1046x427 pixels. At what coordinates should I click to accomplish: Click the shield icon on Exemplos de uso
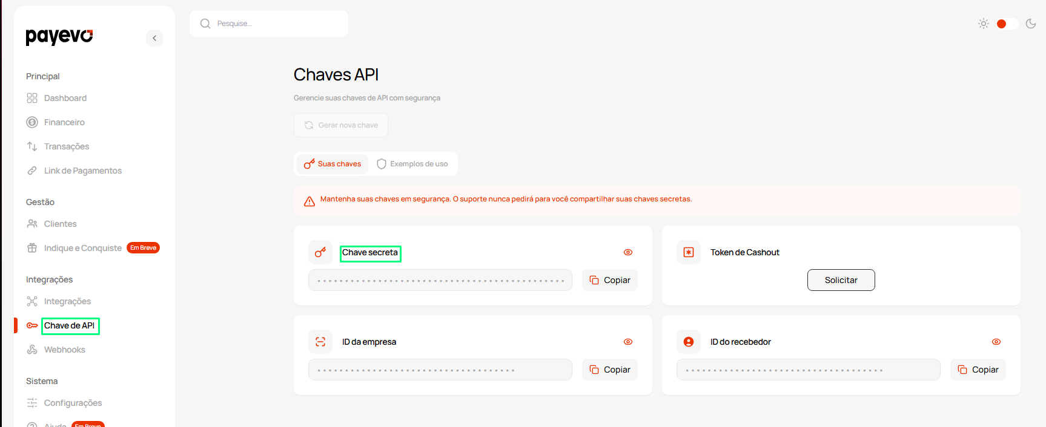tap(382, 164)
